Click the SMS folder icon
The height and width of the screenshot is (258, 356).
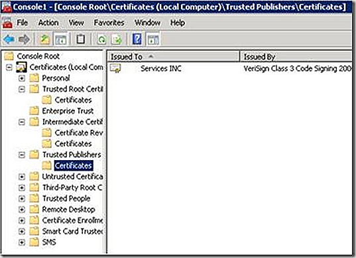tap(34, 242)
